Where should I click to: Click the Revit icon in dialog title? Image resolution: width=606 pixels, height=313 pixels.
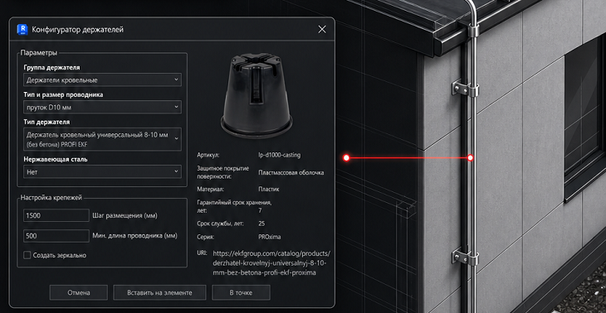(x=22, y=29)
